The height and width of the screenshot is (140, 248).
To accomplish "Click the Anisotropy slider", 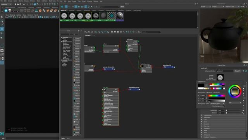I will (234, 110).
